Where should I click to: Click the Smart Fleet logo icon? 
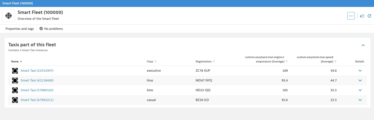[8, 16]
